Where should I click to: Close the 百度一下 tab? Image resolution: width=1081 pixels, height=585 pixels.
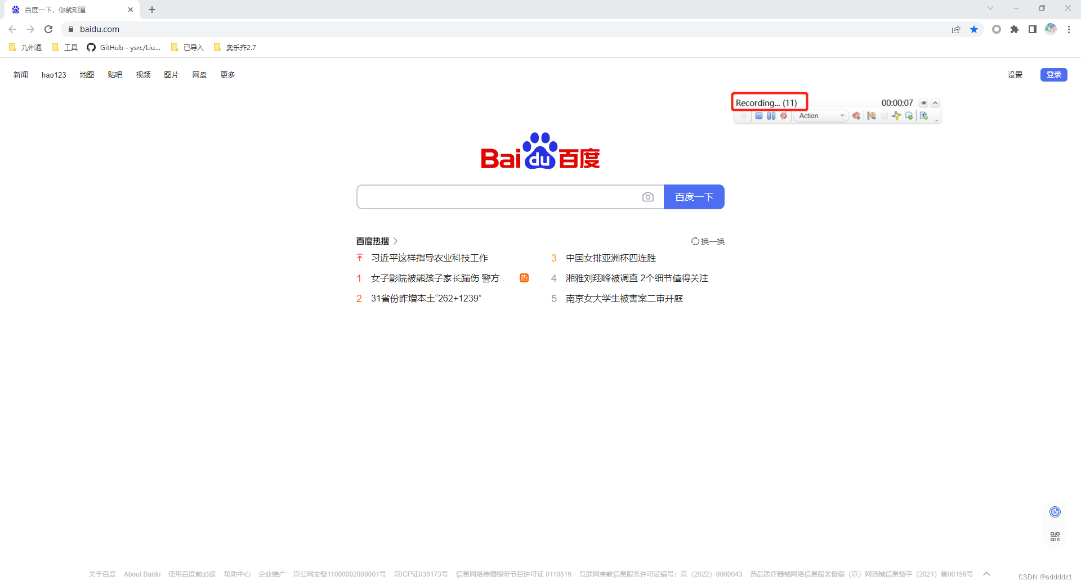[131, 10]
